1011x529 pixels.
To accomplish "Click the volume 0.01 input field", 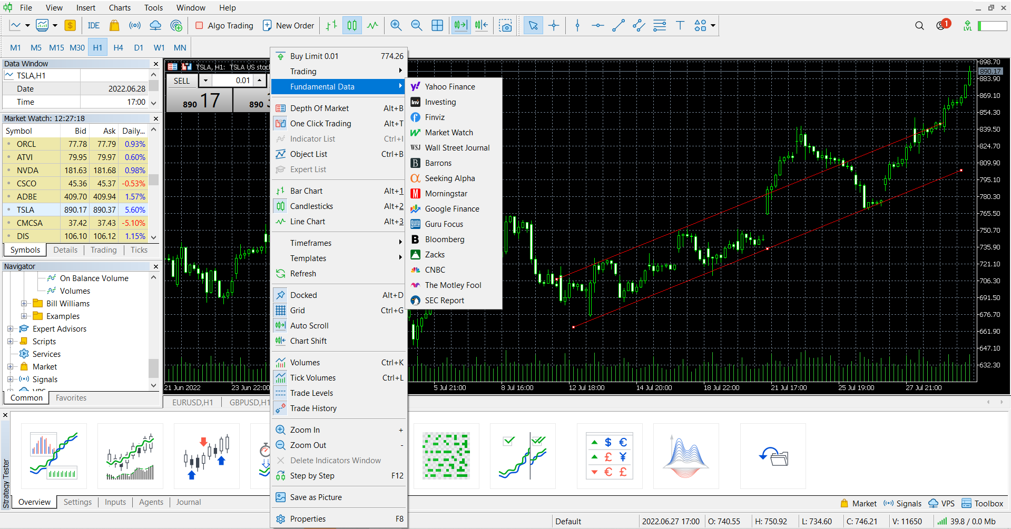I will pos(233,81).
